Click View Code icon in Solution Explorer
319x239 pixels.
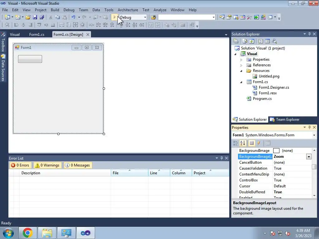coord(261,41)
